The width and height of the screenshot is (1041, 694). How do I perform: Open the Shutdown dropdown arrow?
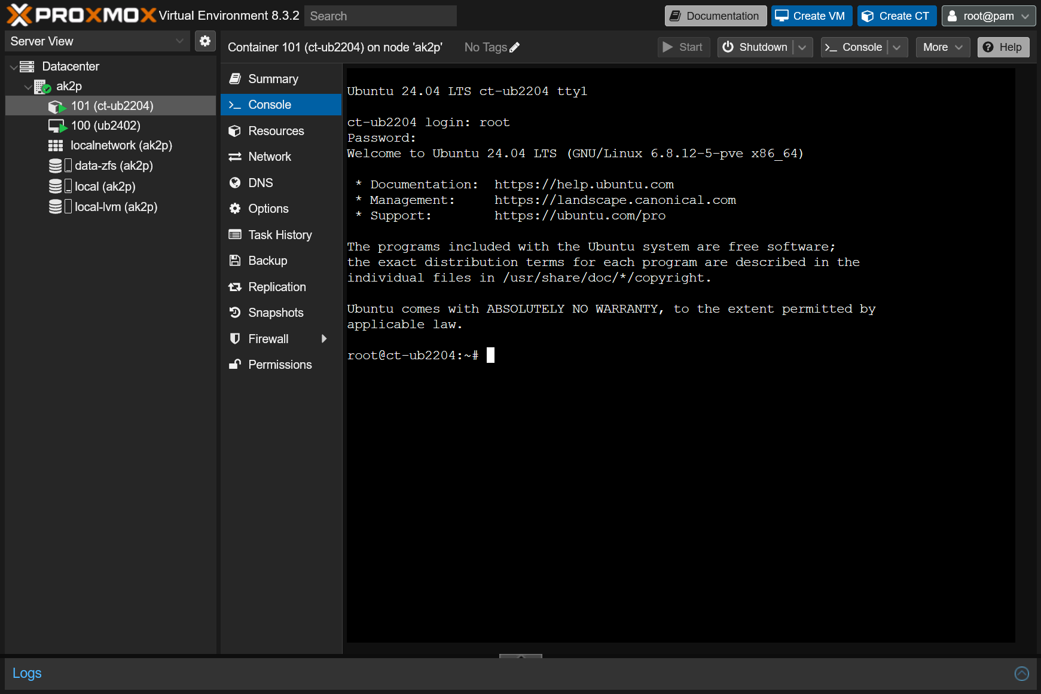tap(802, 47)
